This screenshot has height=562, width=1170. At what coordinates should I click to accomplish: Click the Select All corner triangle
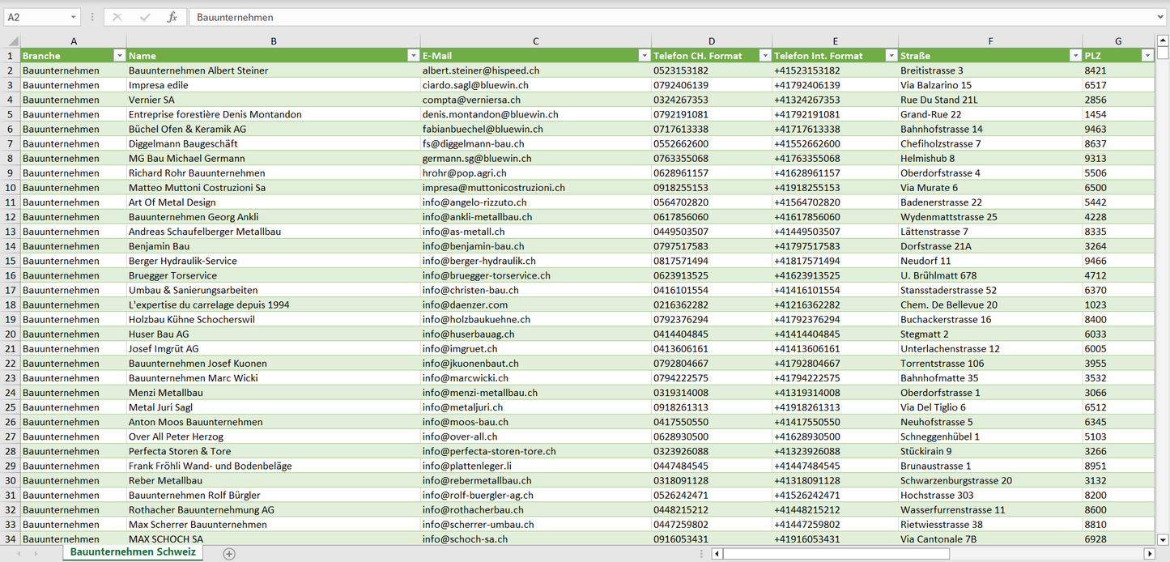tap(13, 41)
